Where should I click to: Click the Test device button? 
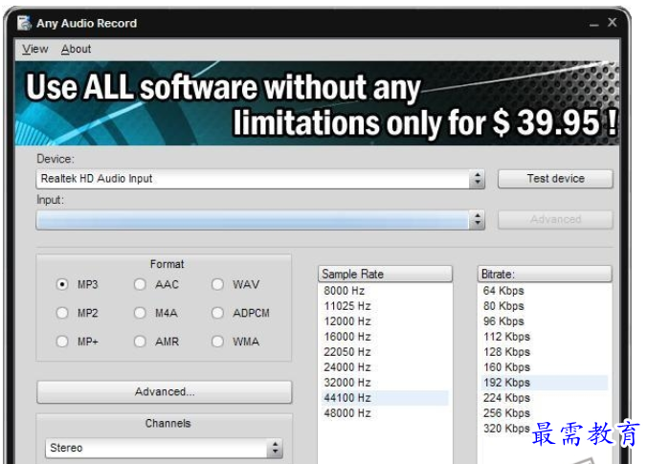click(555, 179)
